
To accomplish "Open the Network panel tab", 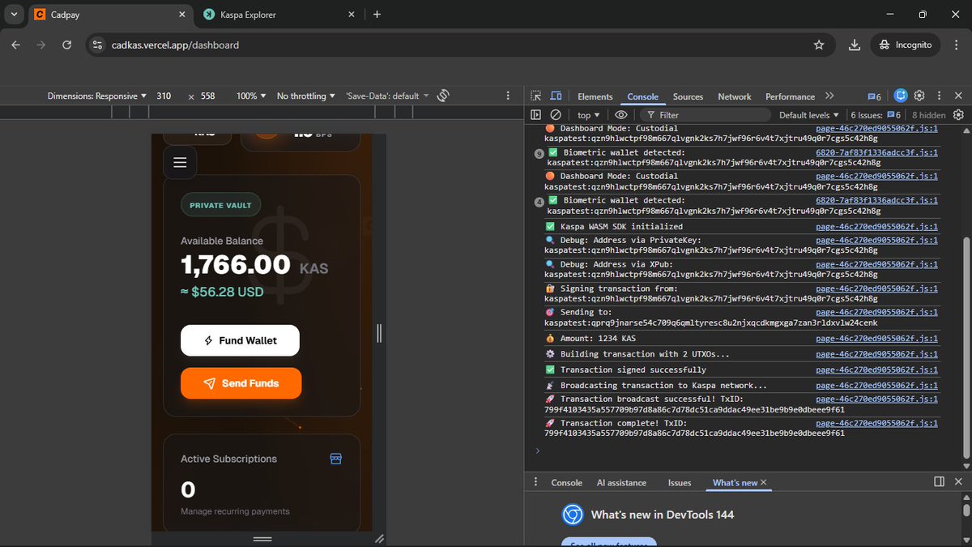I will [735, 96].
